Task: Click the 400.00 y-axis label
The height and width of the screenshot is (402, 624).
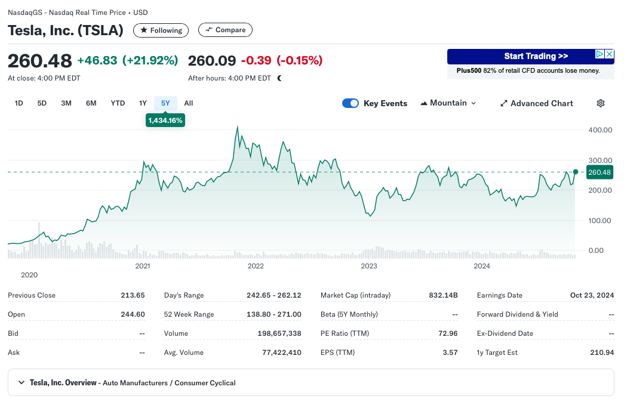Action: pos(600,130)
